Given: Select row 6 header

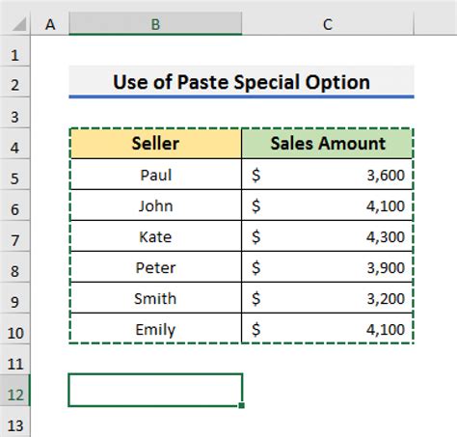Looking at the screenshot, I should pos(15,205).
